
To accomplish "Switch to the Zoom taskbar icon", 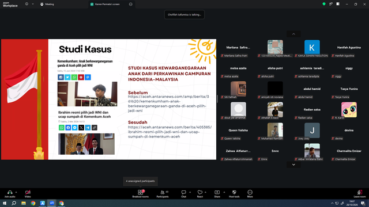I will (52, 203).
